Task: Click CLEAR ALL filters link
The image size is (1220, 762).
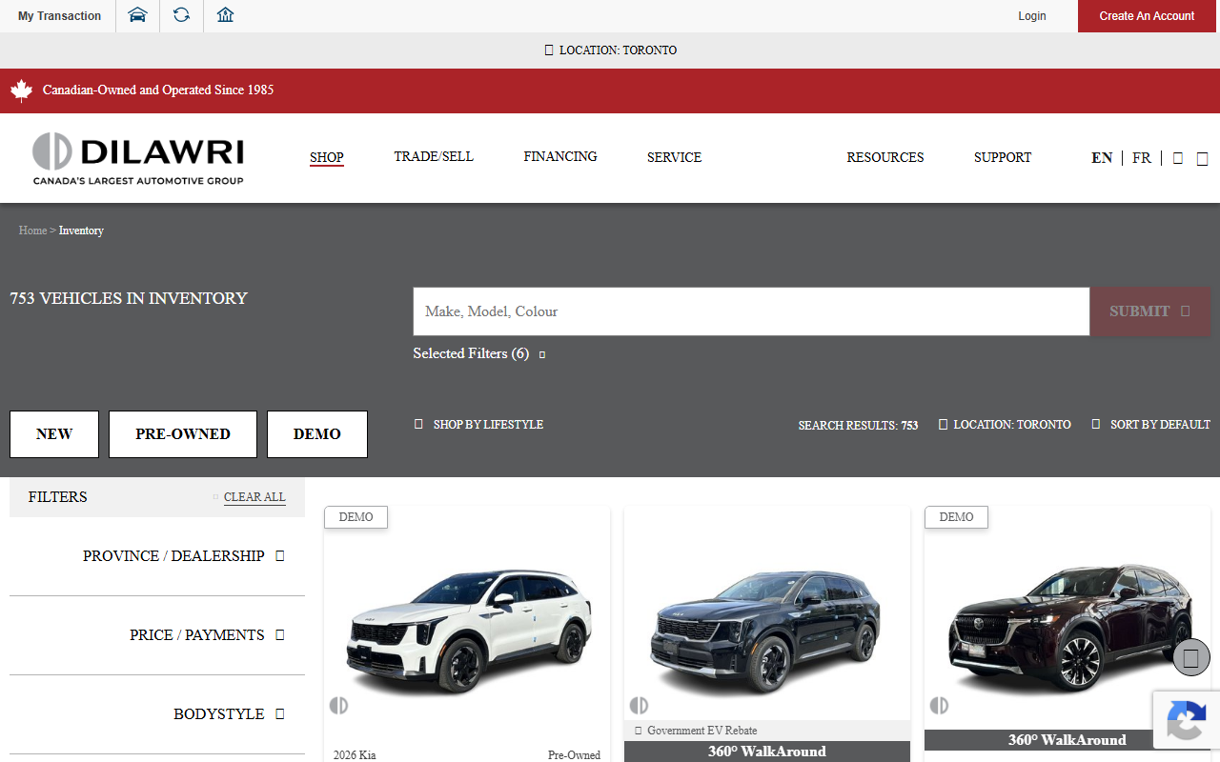Action: pyautogui.click(x=254, y=497)
